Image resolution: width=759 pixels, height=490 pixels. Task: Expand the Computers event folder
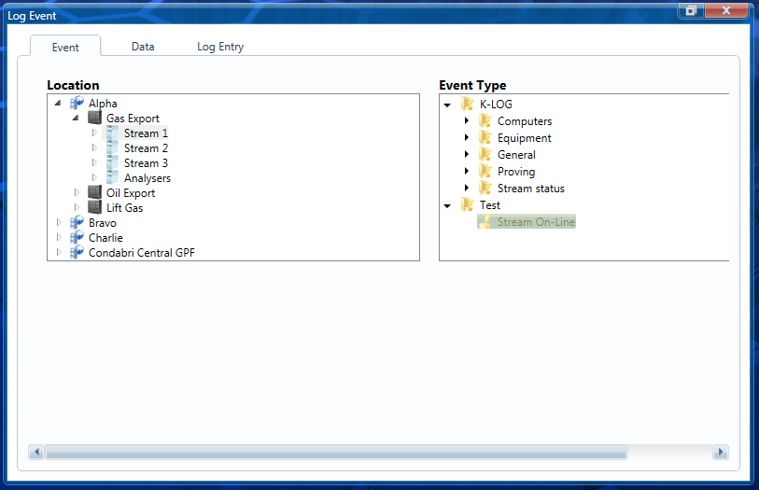tap(466, 120)
